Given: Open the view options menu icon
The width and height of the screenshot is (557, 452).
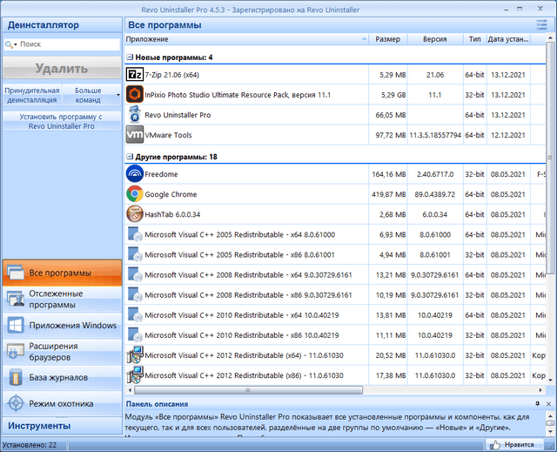Looking at the screenshot, I should click(541, 25).
